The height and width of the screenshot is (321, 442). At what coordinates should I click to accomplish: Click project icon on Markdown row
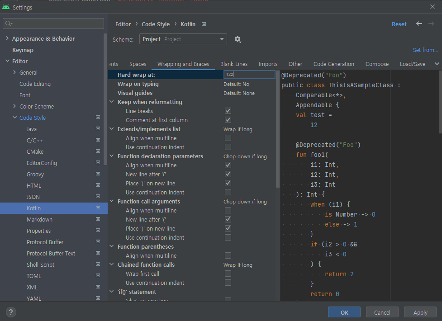tap(98, 219)
